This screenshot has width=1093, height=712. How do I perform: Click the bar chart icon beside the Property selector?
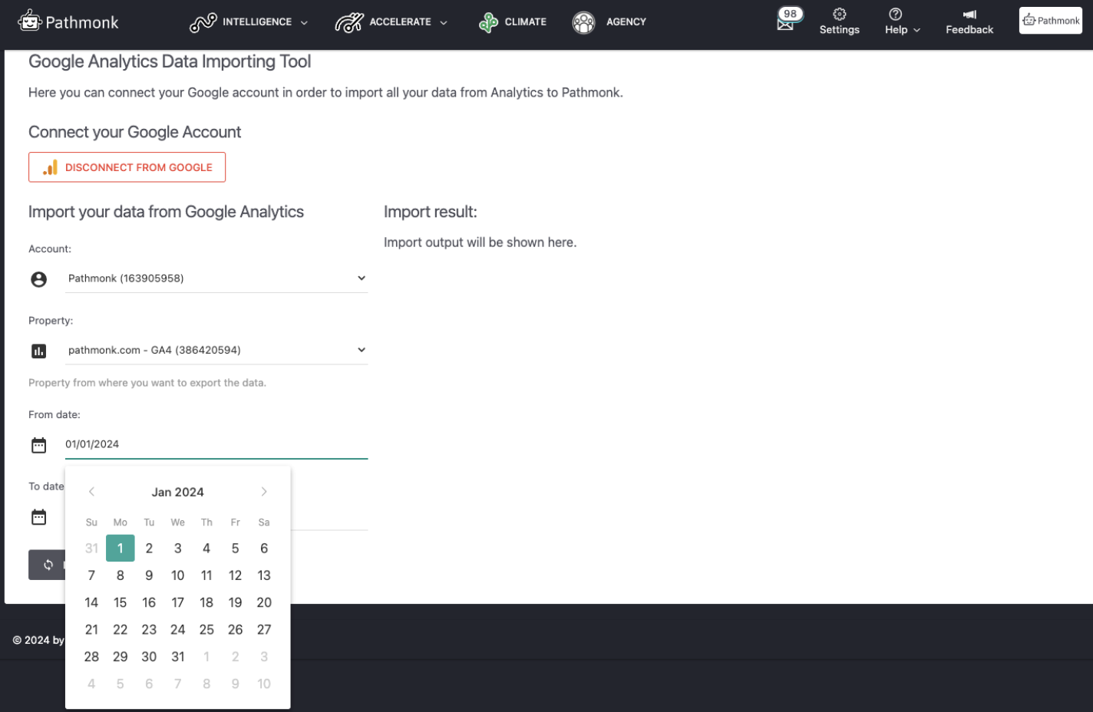(39, 351)
